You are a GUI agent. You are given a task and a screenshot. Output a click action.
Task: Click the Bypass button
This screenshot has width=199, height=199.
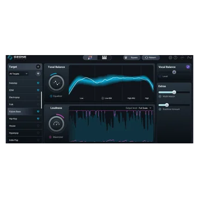pos(132,58)
